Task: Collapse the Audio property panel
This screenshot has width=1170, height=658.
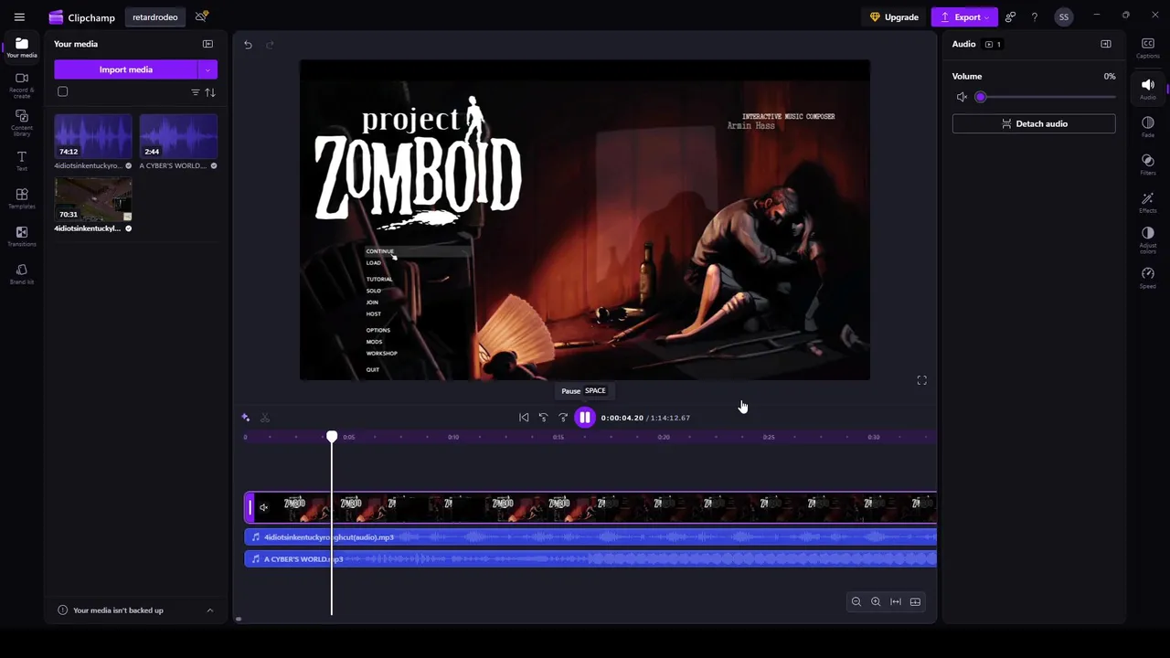Action: [1106, 44]
